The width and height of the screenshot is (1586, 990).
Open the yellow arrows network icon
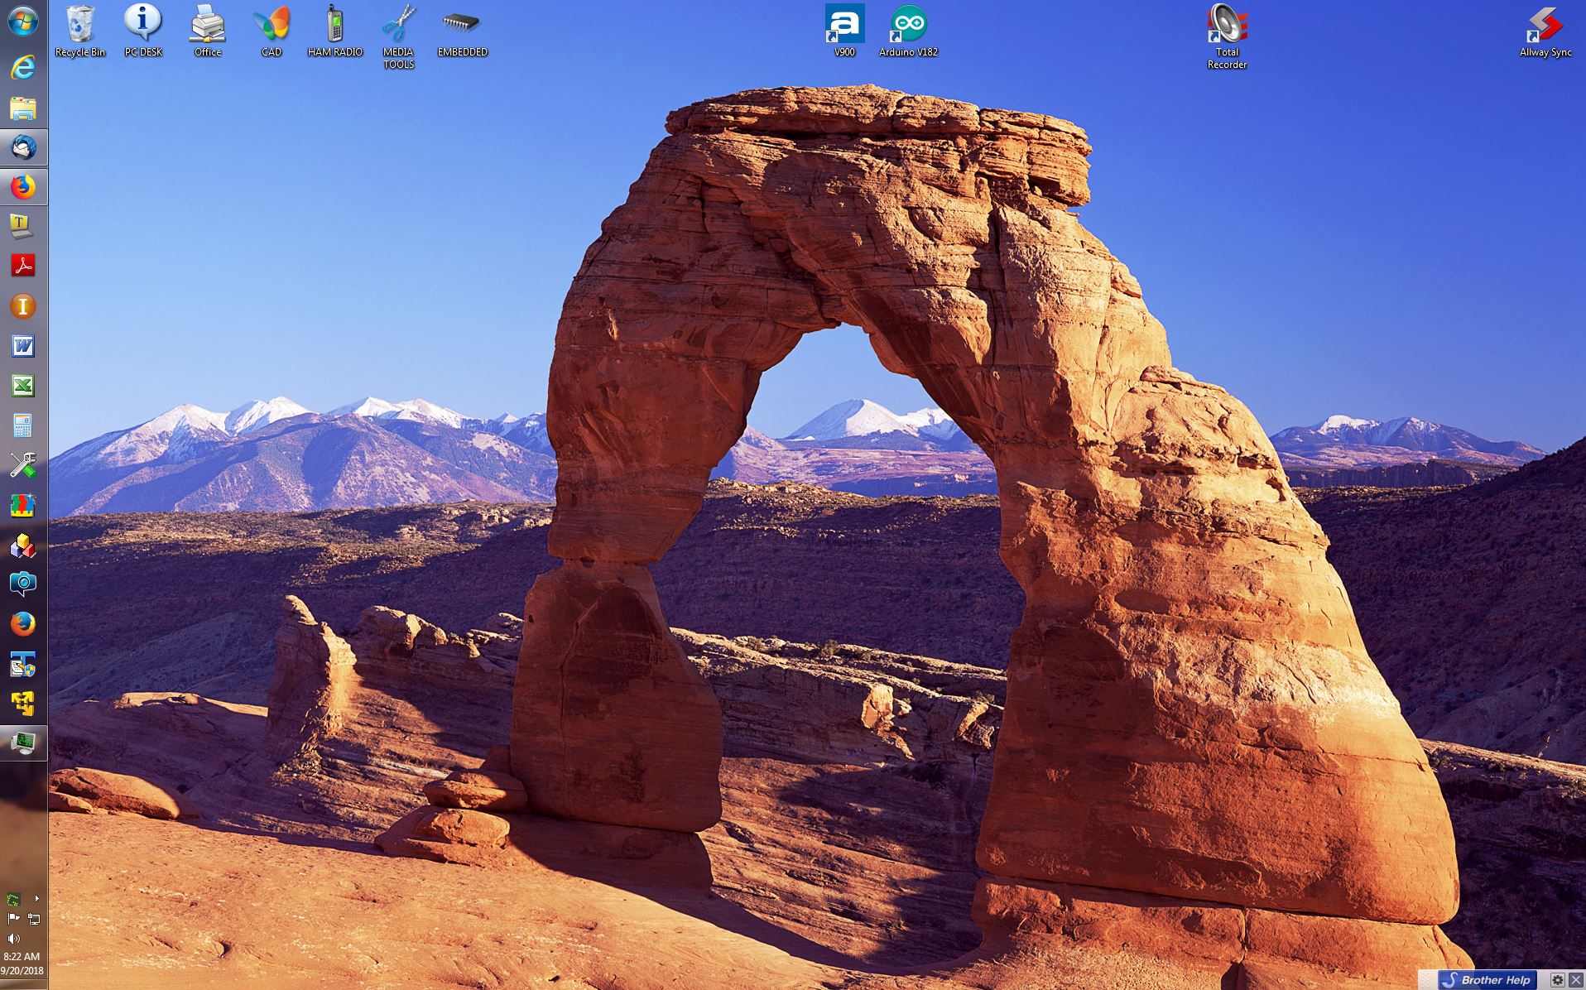coord(22,704)
